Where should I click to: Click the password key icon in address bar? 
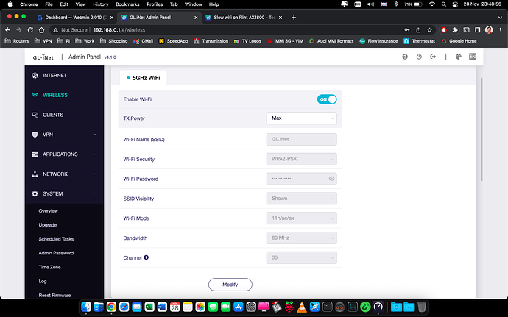tap(407, 30)
